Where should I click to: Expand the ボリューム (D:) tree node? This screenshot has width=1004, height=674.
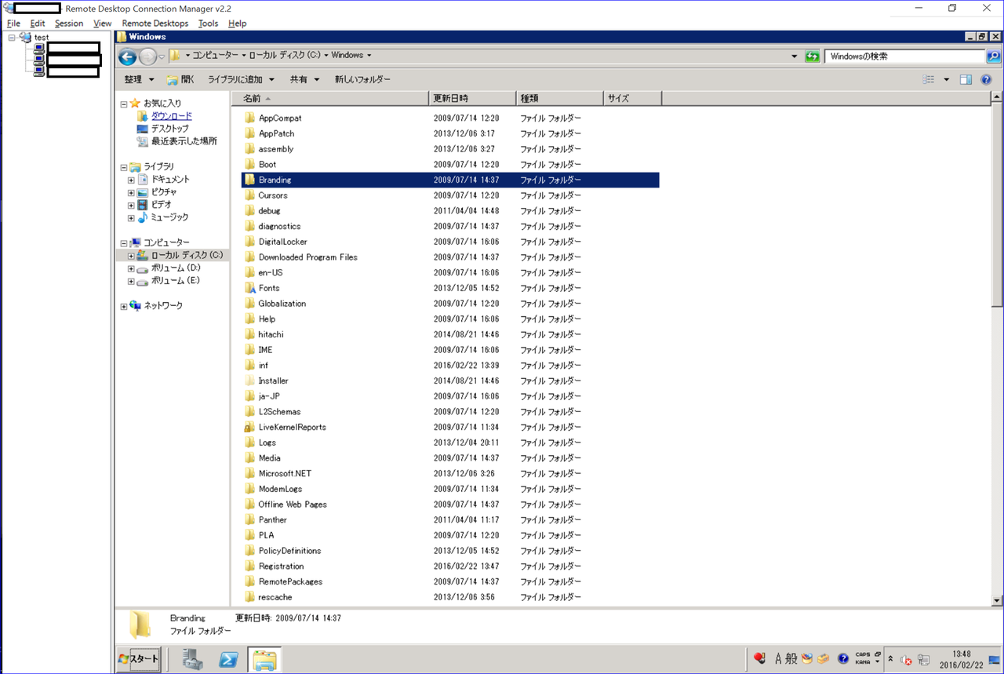[x=131, y=268]
